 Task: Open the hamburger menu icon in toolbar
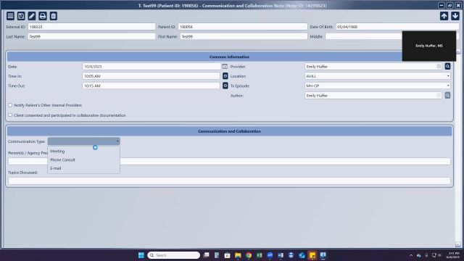coord(10,16)
